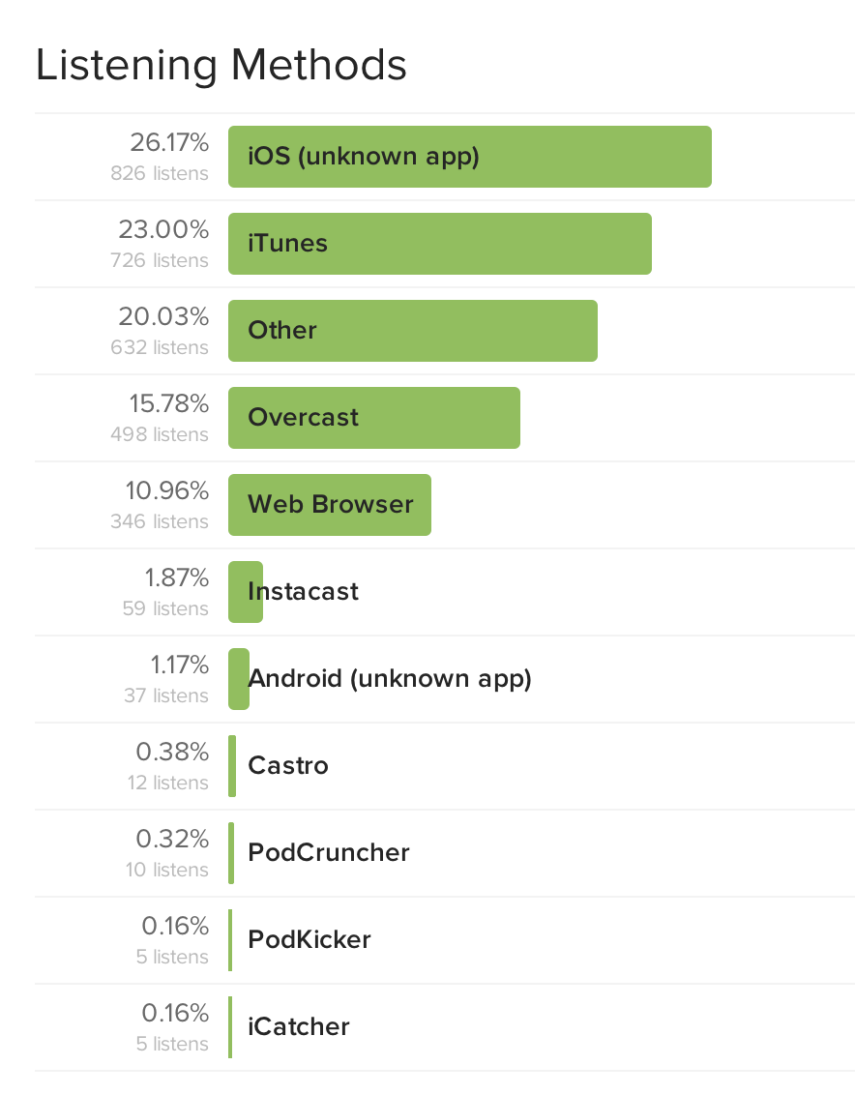Click the "12 listens" count for Castro
This screenshot has width=855, height=1095.
(167, 783)
